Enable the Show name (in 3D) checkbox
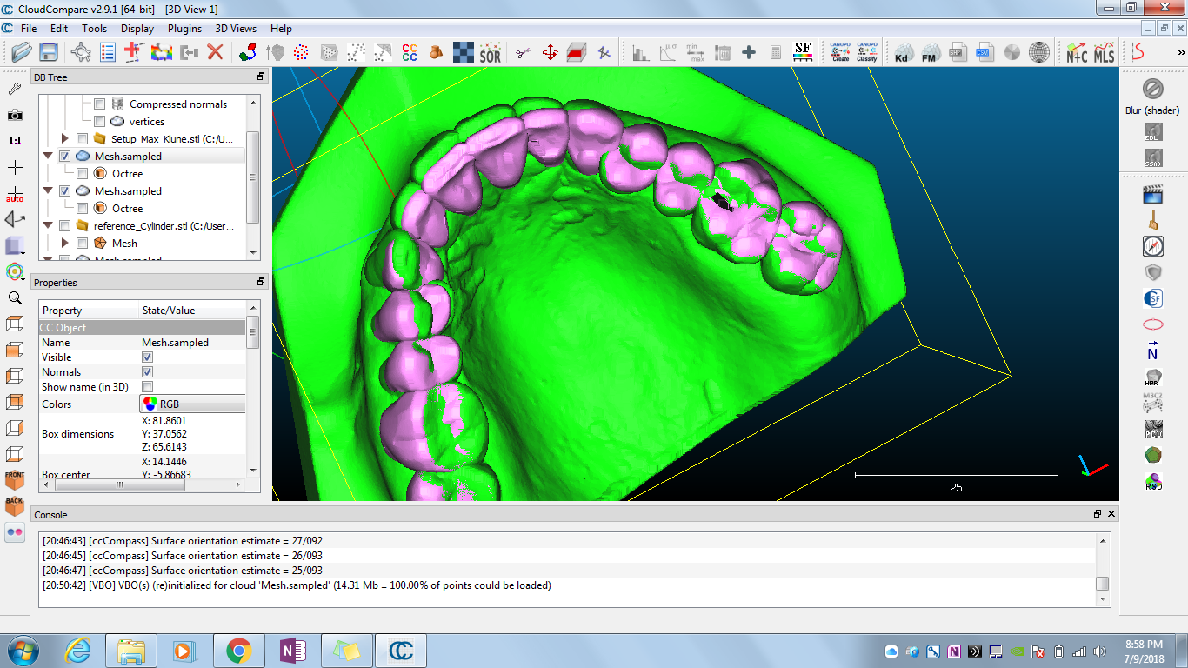This screenshot has height=668, width=1188. pyautogui.click(x=148, y=387)
